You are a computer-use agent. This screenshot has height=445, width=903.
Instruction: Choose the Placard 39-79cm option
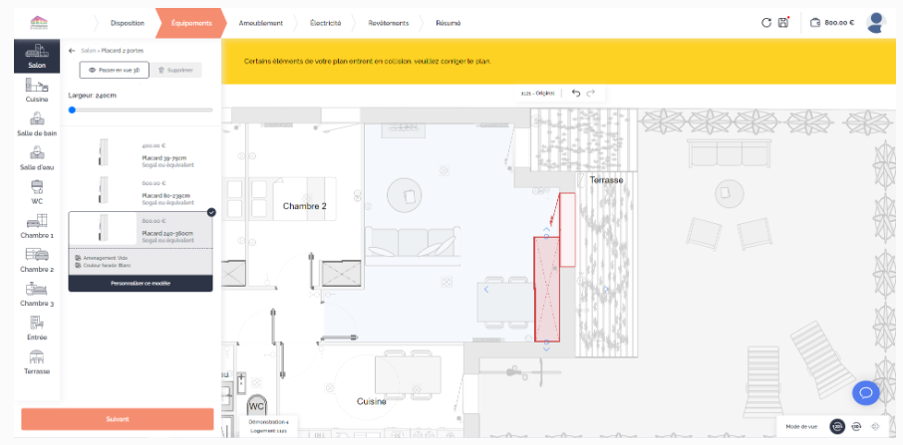[x=141, y=154]
